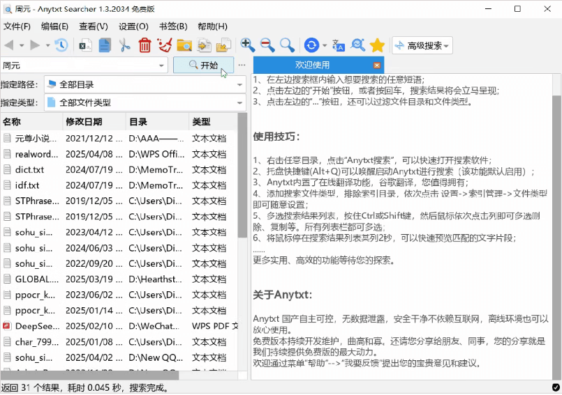This screenshot has width=562, height=395.
Task: Open the 帮助(H) menu
Action: pos(212,26)
